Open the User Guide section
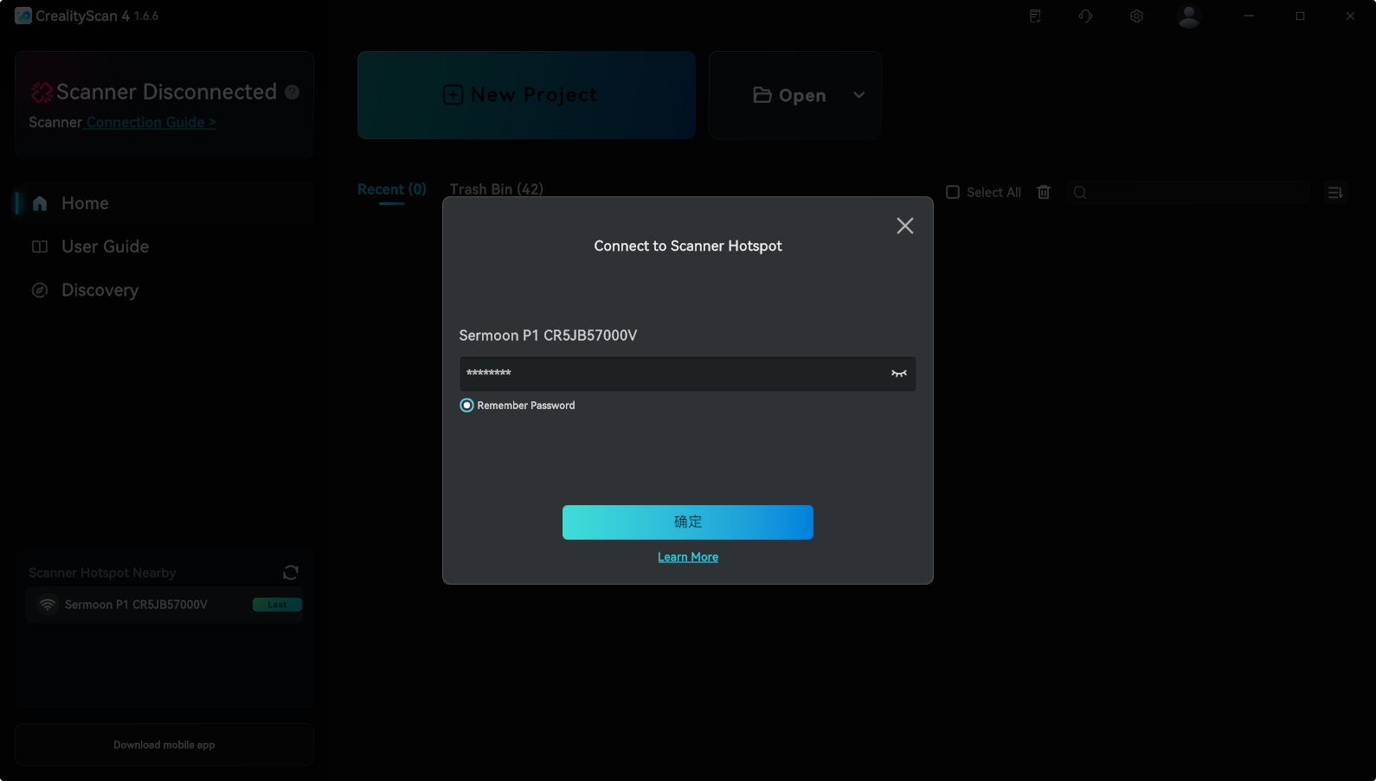This screenshot has width=1376, height=781. 105,246
